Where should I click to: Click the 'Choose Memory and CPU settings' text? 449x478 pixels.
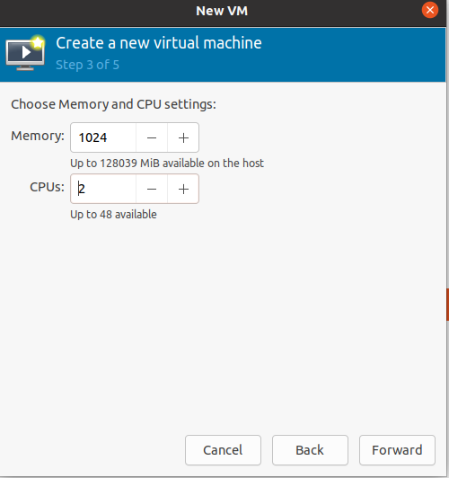(x=114, y=104)
